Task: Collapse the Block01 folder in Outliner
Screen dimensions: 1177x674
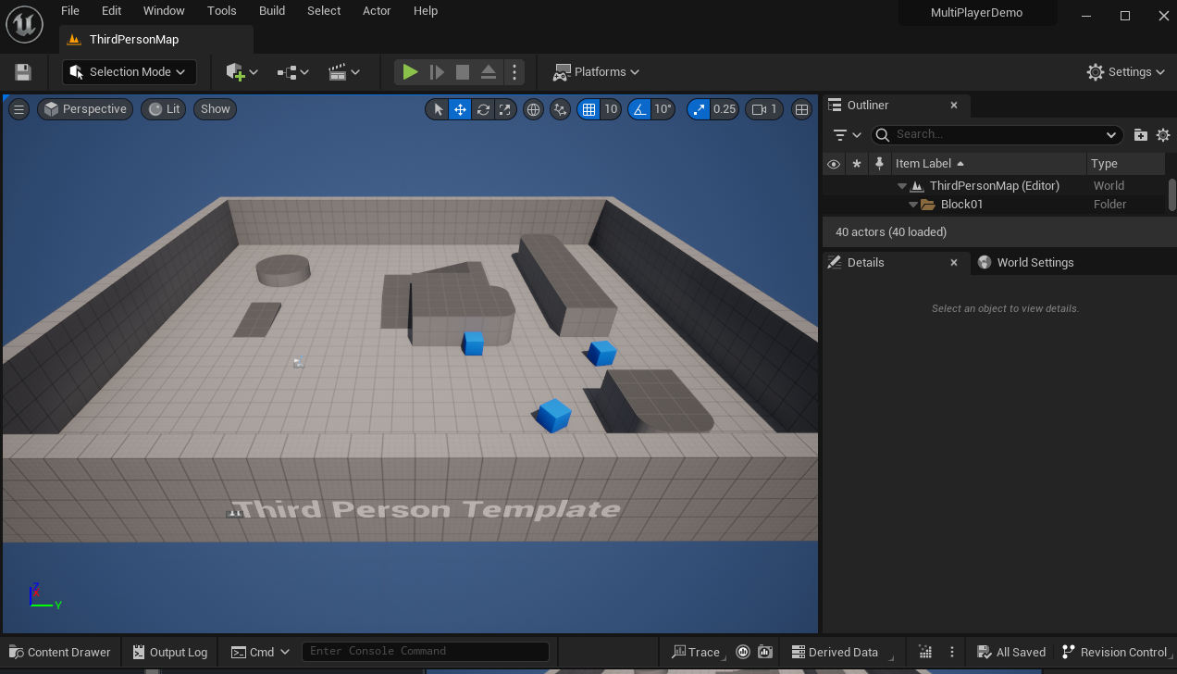Action: tap(913, 205)
